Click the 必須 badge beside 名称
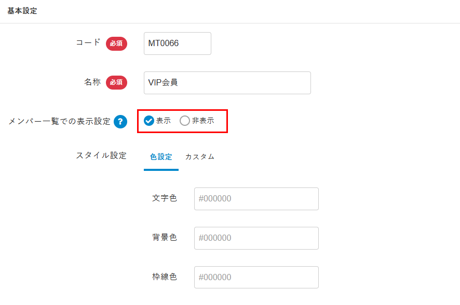Image resolution: width=460 pixels, height=305 pixels. point(116,82)
